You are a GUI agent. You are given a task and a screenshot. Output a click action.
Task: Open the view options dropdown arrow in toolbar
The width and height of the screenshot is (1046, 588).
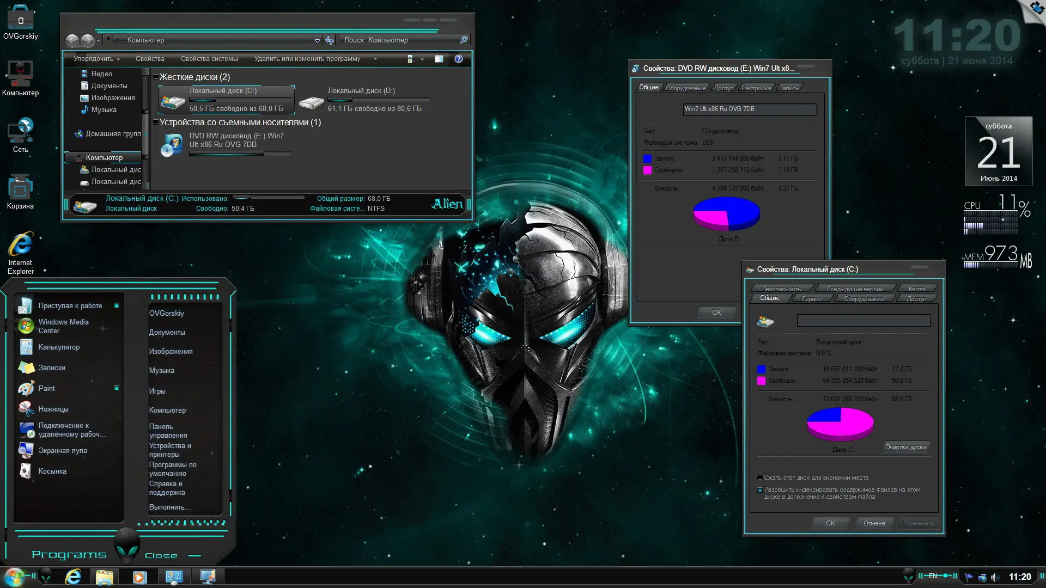click(422, 59)
